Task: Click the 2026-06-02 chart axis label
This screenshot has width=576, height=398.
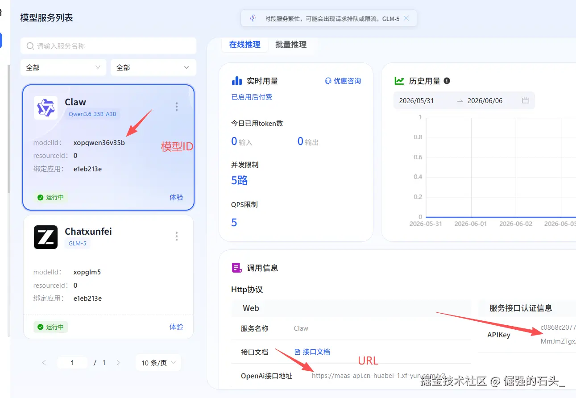Action: coord(516,224)
